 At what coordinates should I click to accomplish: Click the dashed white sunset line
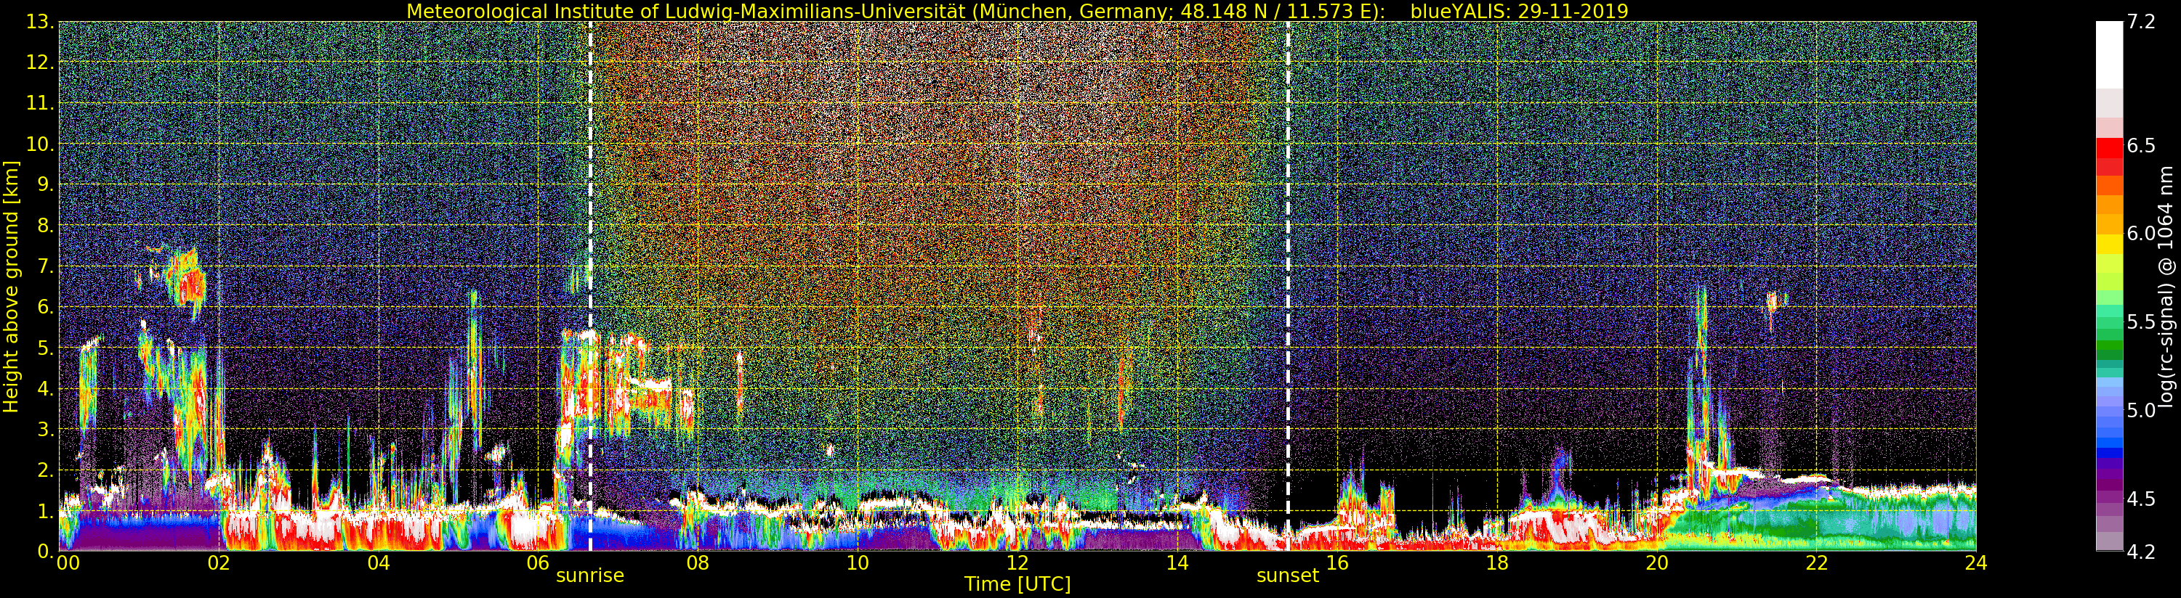[x=1288, y=286]
